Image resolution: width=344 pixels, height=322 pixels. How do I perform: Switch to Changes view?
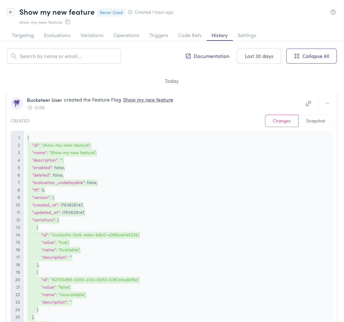(x=282, y=121)
